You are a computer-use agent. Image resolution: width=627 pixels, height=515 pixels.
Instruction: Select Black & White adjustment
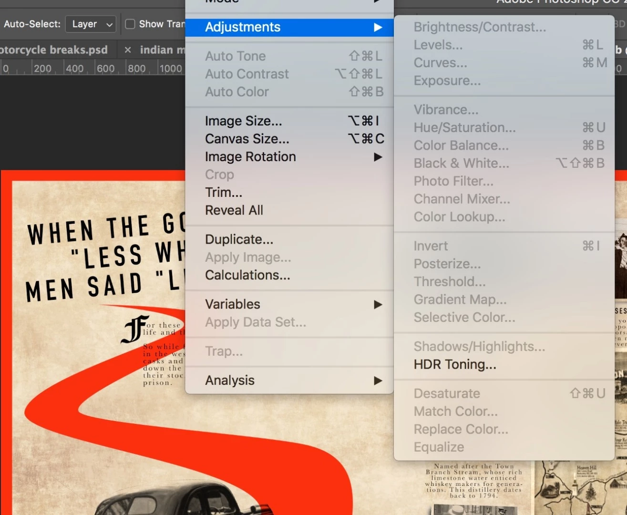click(504, 163)
